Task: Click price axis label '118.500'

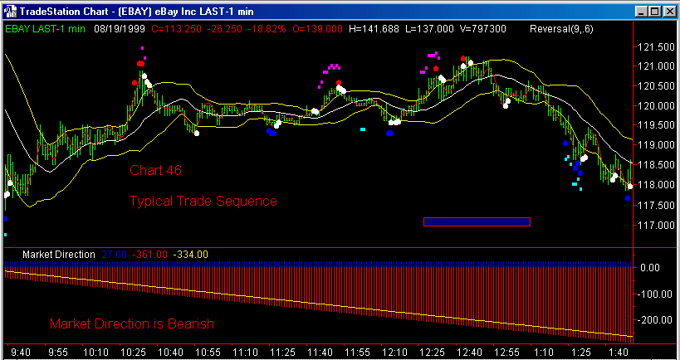Action: coord(654,165)
